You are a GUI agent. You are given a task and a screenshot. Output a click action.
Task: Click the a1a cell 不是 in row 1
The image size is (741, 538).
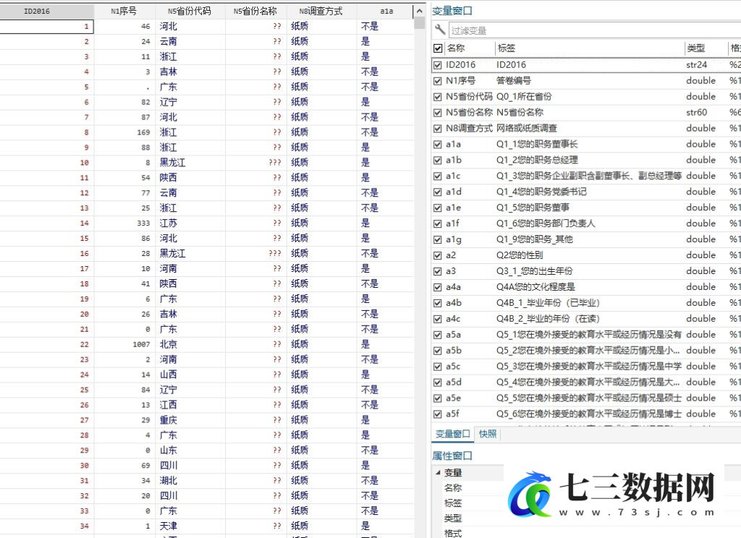[x=385, y=27]
